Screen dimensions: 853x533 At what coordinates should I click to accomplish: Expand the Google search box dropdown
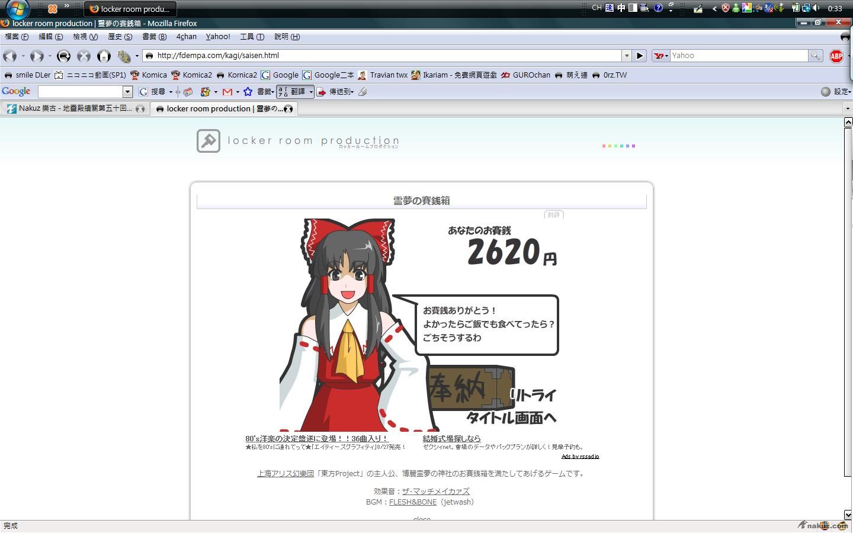127,92
